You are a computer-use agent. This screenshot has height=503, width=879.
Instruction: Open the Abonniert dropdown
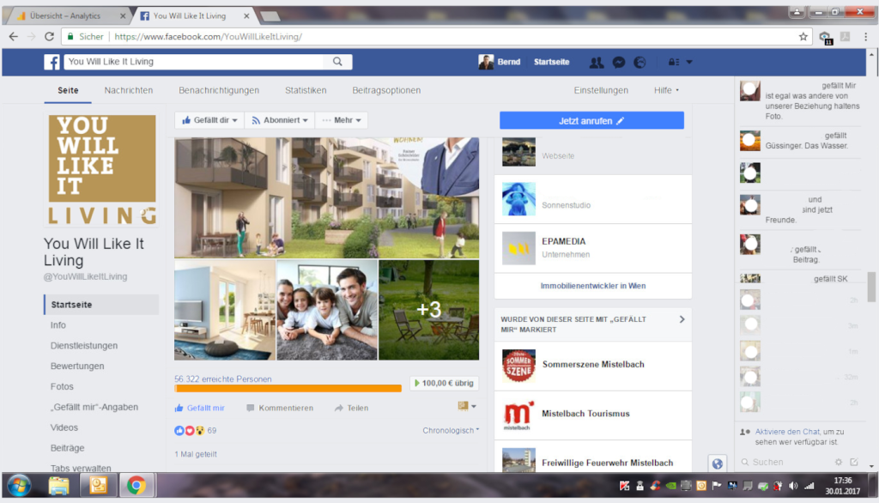pyautogui.click(x=279, y=120)
